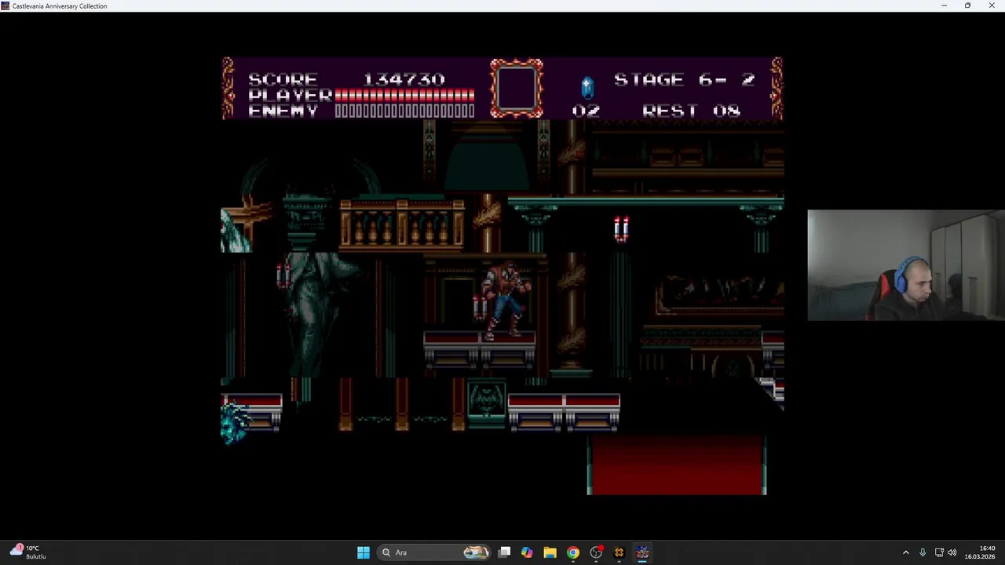Open network settings from the system tray

coord(939,552)
